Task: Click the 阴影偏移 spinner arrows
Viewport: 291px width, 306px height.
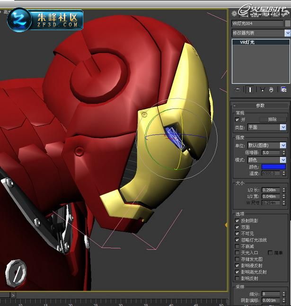Action: tap(284, 300)
